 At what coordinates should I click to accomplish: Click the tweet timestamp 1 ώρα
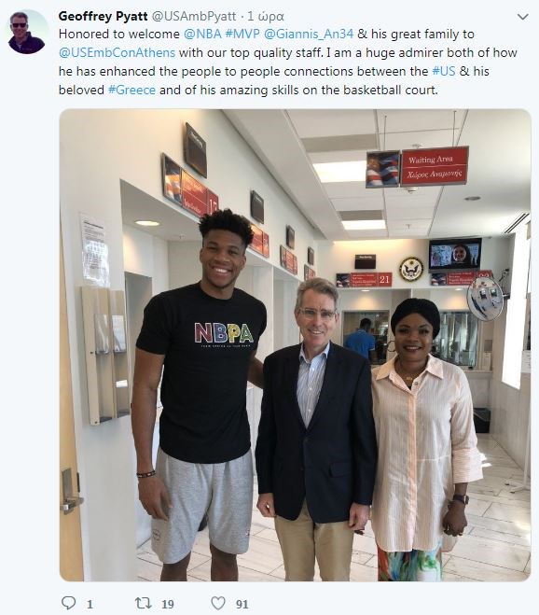(x=266, y=16)
